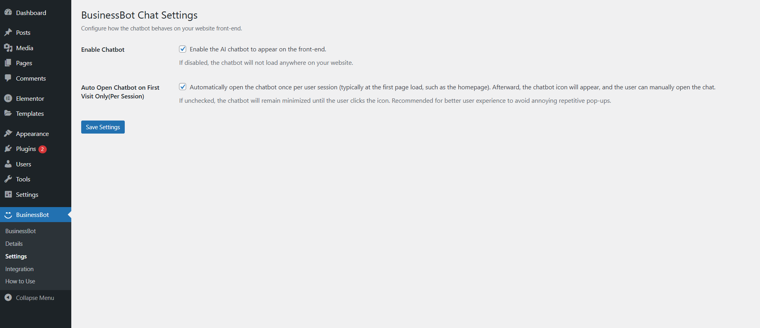Collapse the admin sidebar menu
This screenshot has width=760, height=328.
(x=35, y=298)
